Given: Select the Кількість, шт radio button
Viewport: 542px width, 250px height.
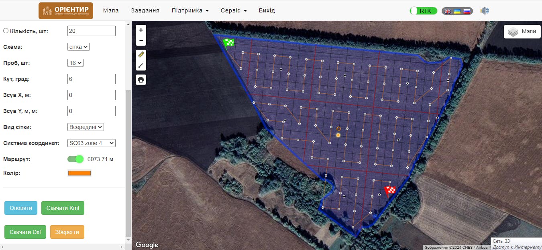Looking at the screenshot, I should point(6,31).
